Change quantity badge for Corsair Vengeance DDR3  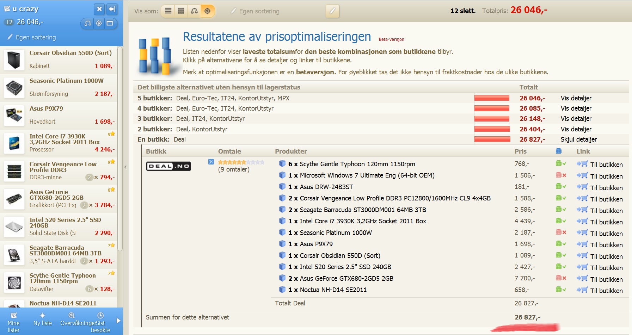click(90, 177)
